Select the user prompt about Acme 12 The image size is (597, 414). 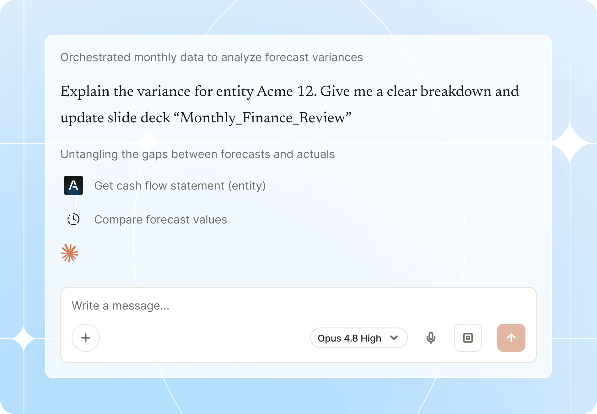tap(289, 104)
